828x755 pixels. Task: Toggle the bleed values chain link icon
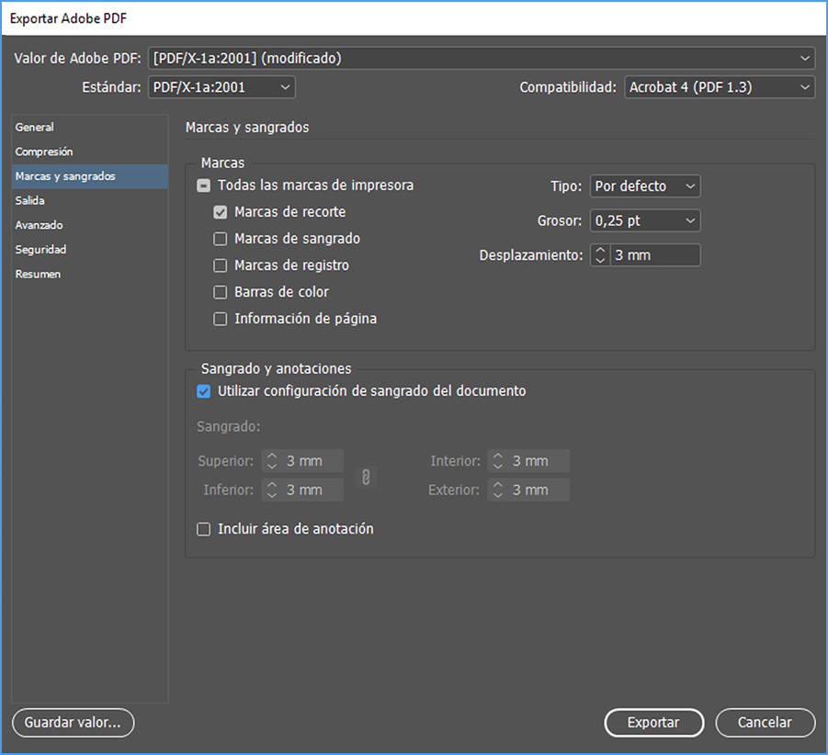[x=366, y=477]
